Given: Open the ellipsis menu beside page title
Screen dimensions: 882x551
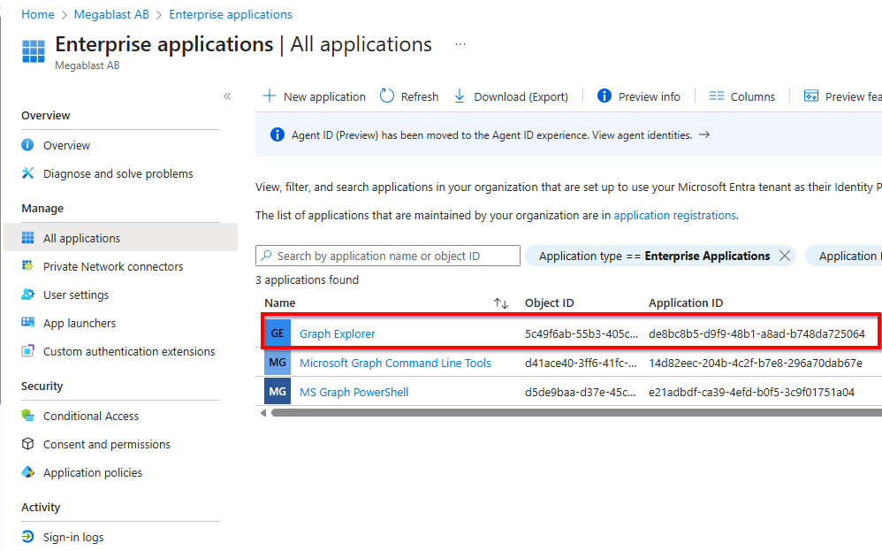Looking at the screenshot, I should tap(460, 44).
